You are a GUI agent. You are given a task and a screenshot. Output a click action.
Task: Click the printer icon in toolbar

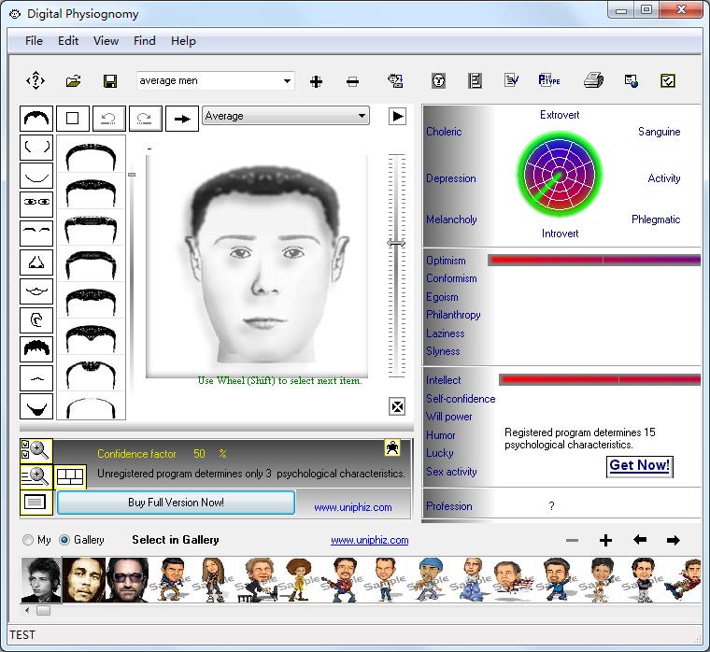(x=593, y=81)
